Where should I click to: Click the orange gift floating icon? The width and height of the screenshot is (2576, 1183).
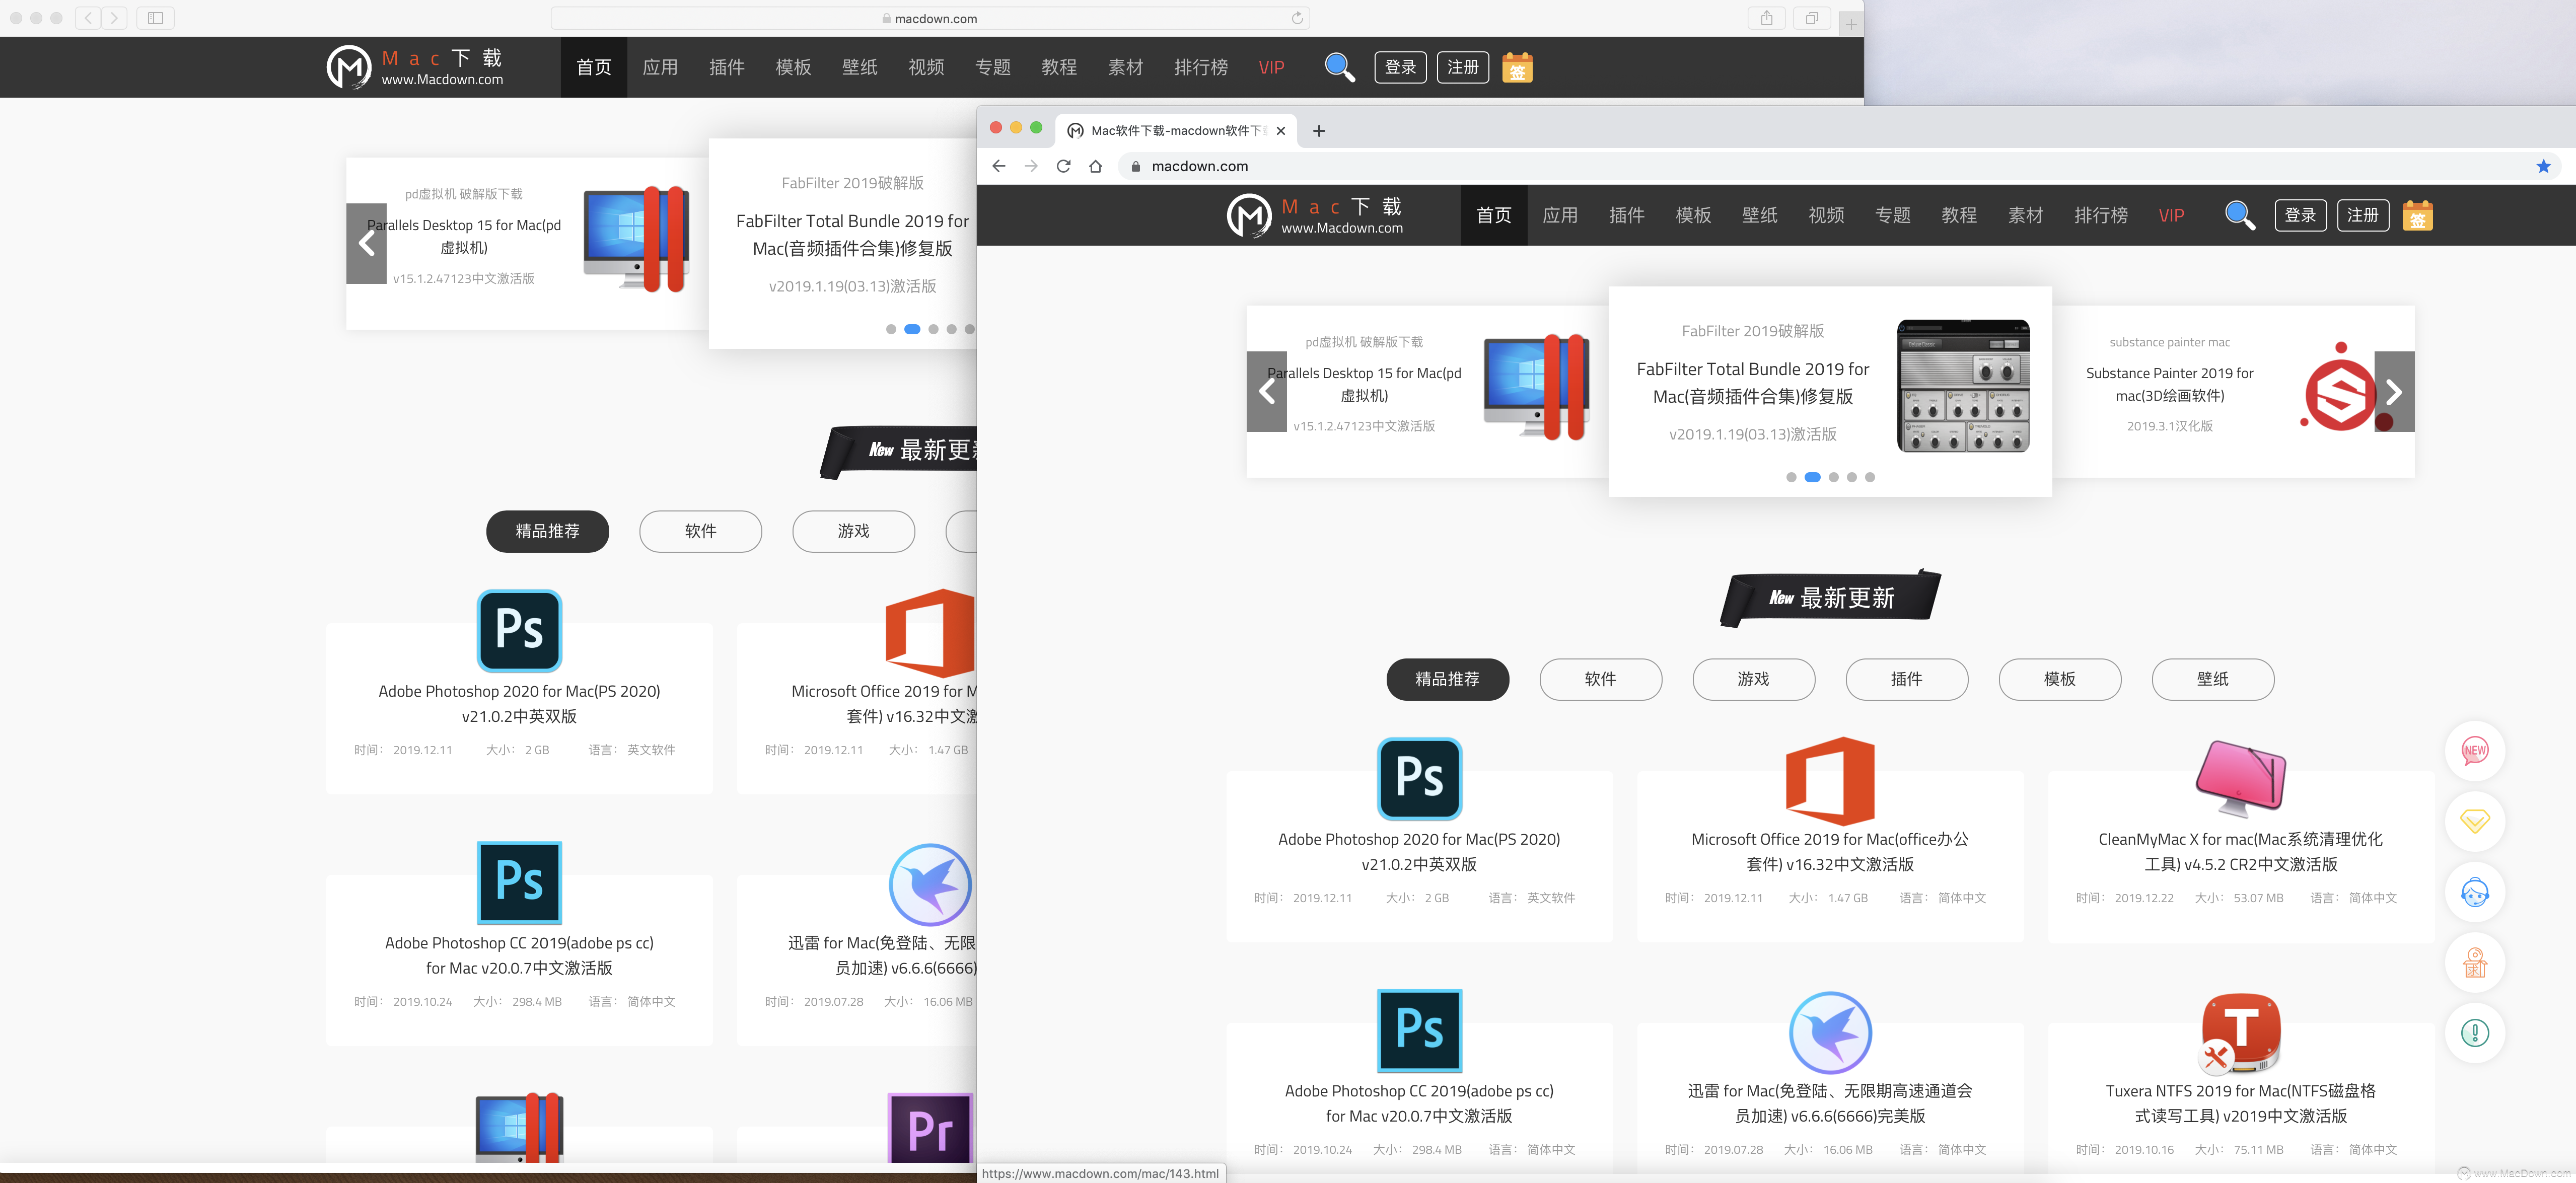2474,963
